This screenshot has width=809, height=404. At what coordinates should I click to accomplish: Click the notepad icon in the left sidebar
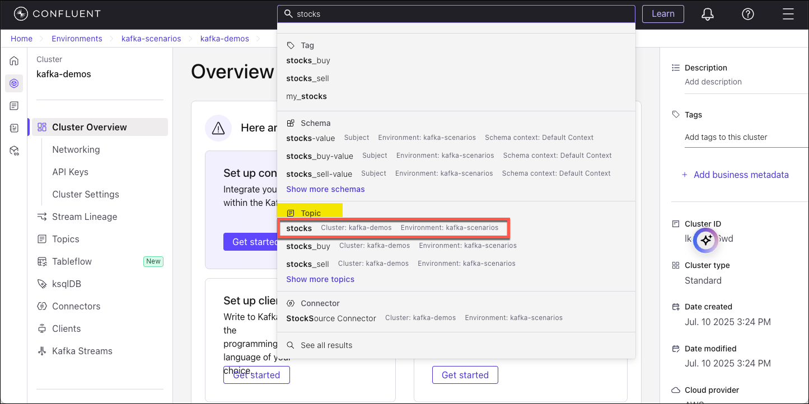pyautogui.click(x=13, y=128)
